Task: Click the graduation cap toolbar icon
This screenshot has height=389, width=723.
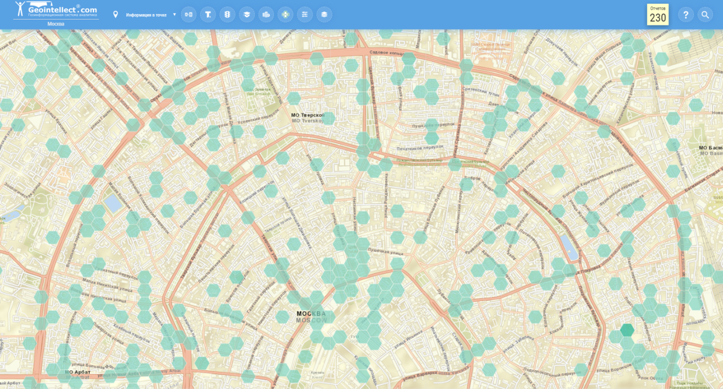Action: click(247, 14)
